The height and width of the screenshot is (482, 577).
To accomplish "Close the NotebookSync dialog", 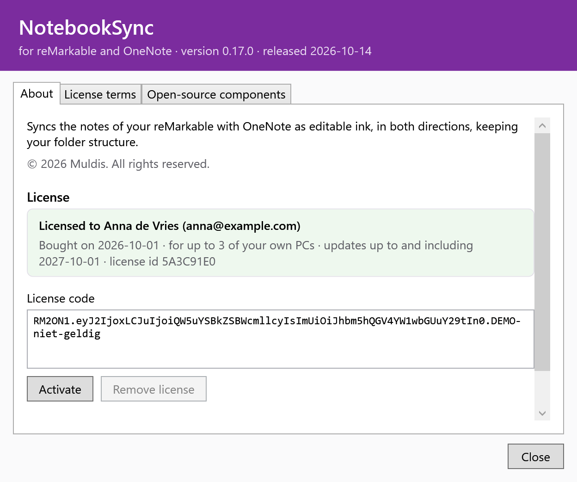I will point(535,457).
